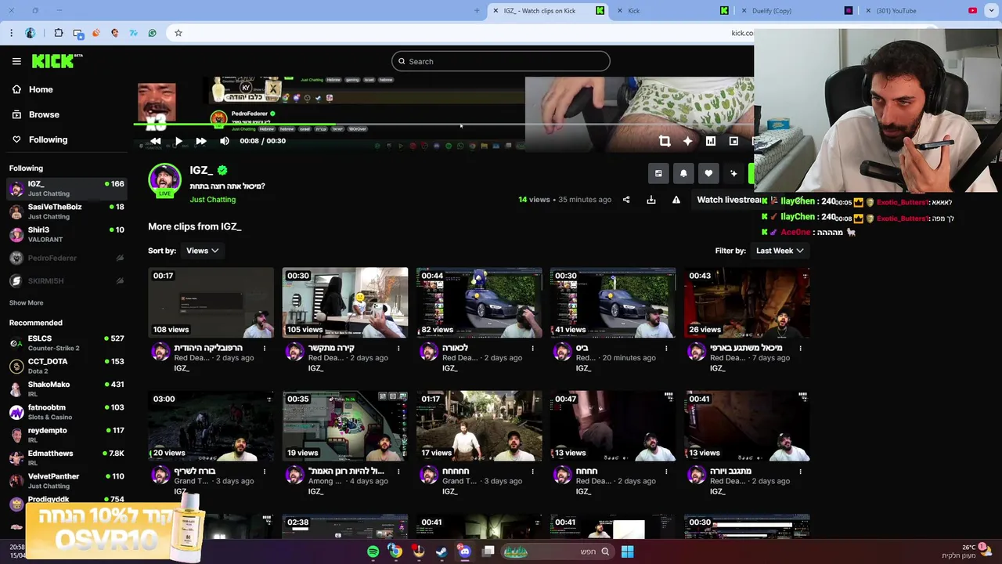Report the clip via warning icon

pos(676,200)
